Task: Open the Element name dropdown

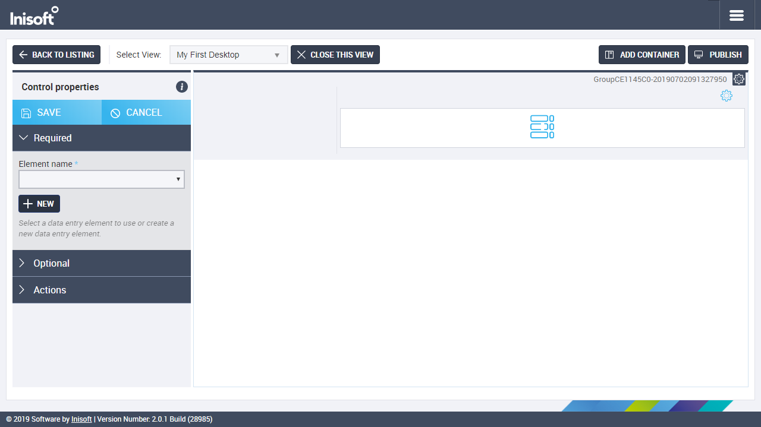Action: coord(102,179)
